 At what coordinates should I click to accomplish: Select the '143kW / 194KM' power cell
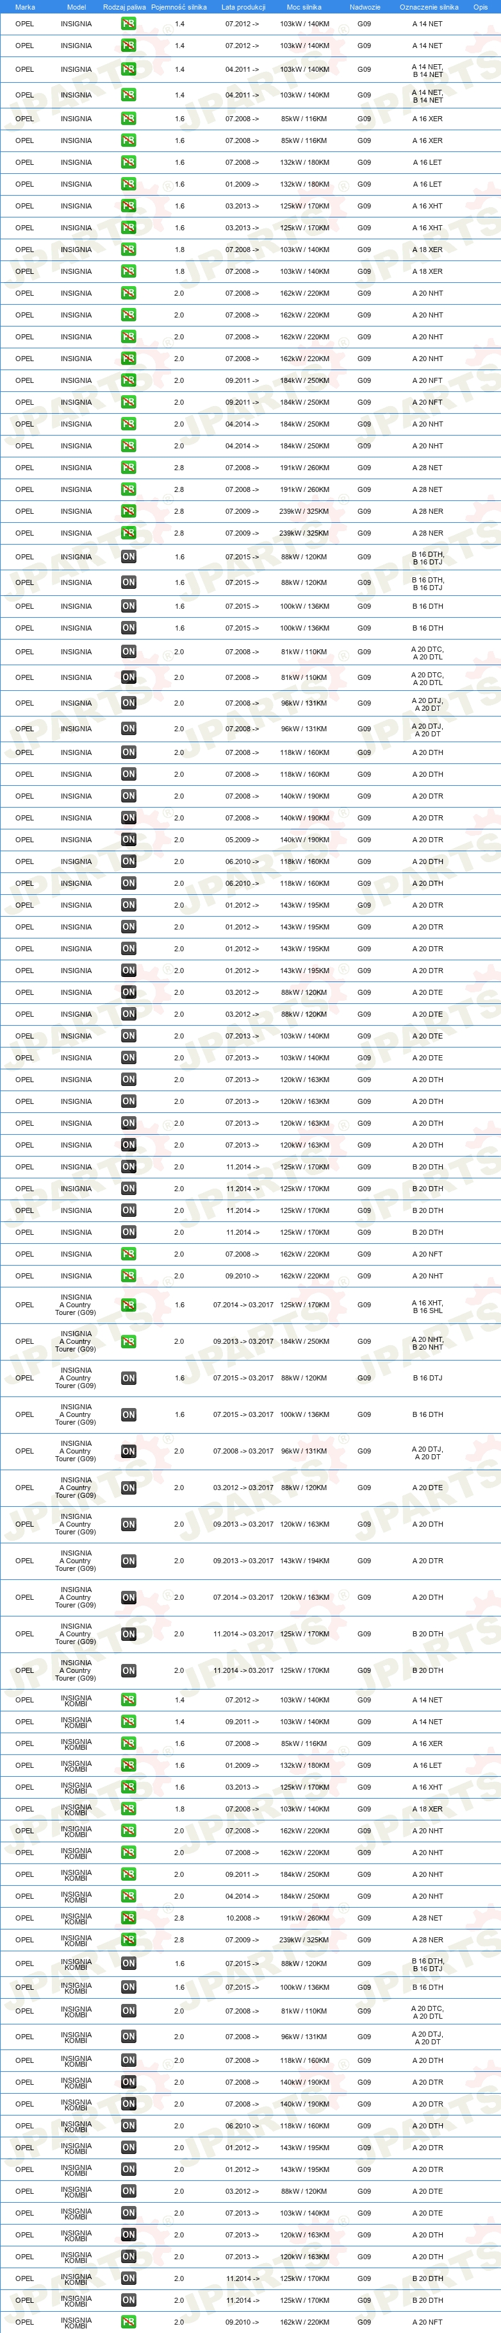click(x=305, y=1561)
